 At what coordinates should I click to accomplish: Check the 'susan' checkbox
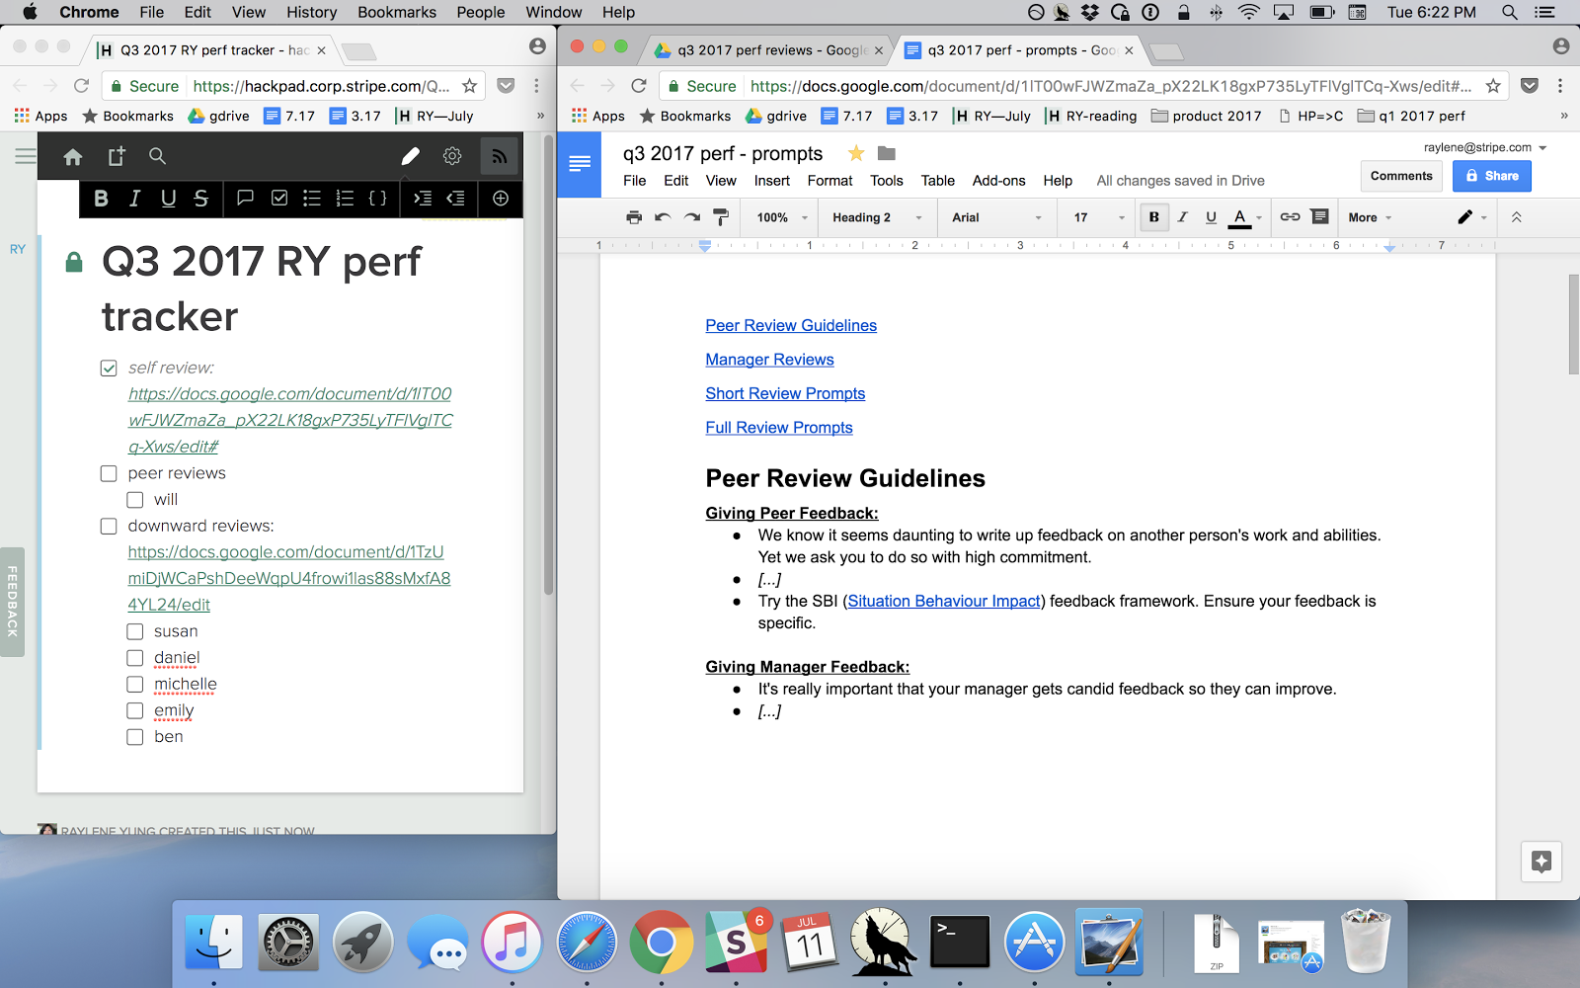(x=135, y=631)
